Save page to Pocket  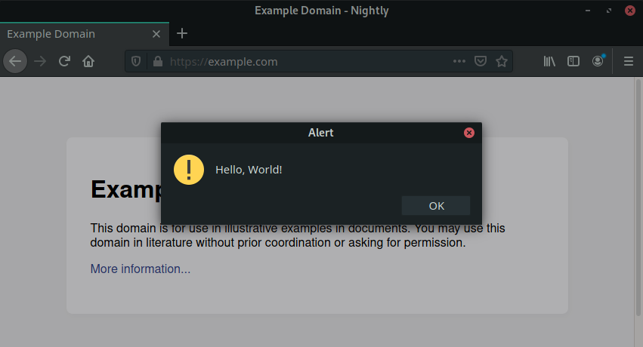480,62
